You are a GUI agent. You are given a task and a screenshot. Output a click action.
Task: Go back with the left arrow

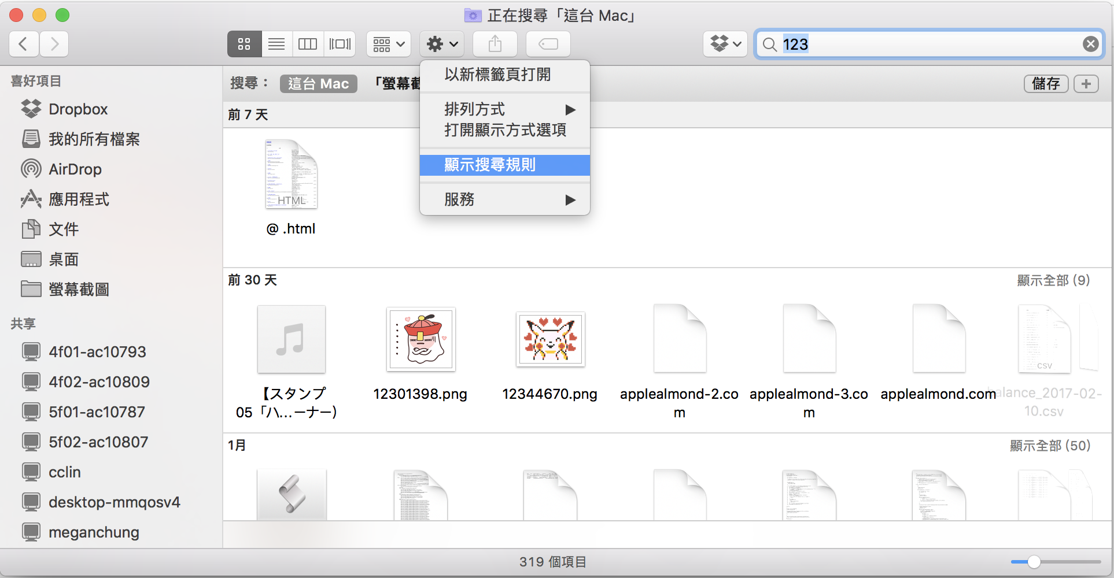(24, 44)
